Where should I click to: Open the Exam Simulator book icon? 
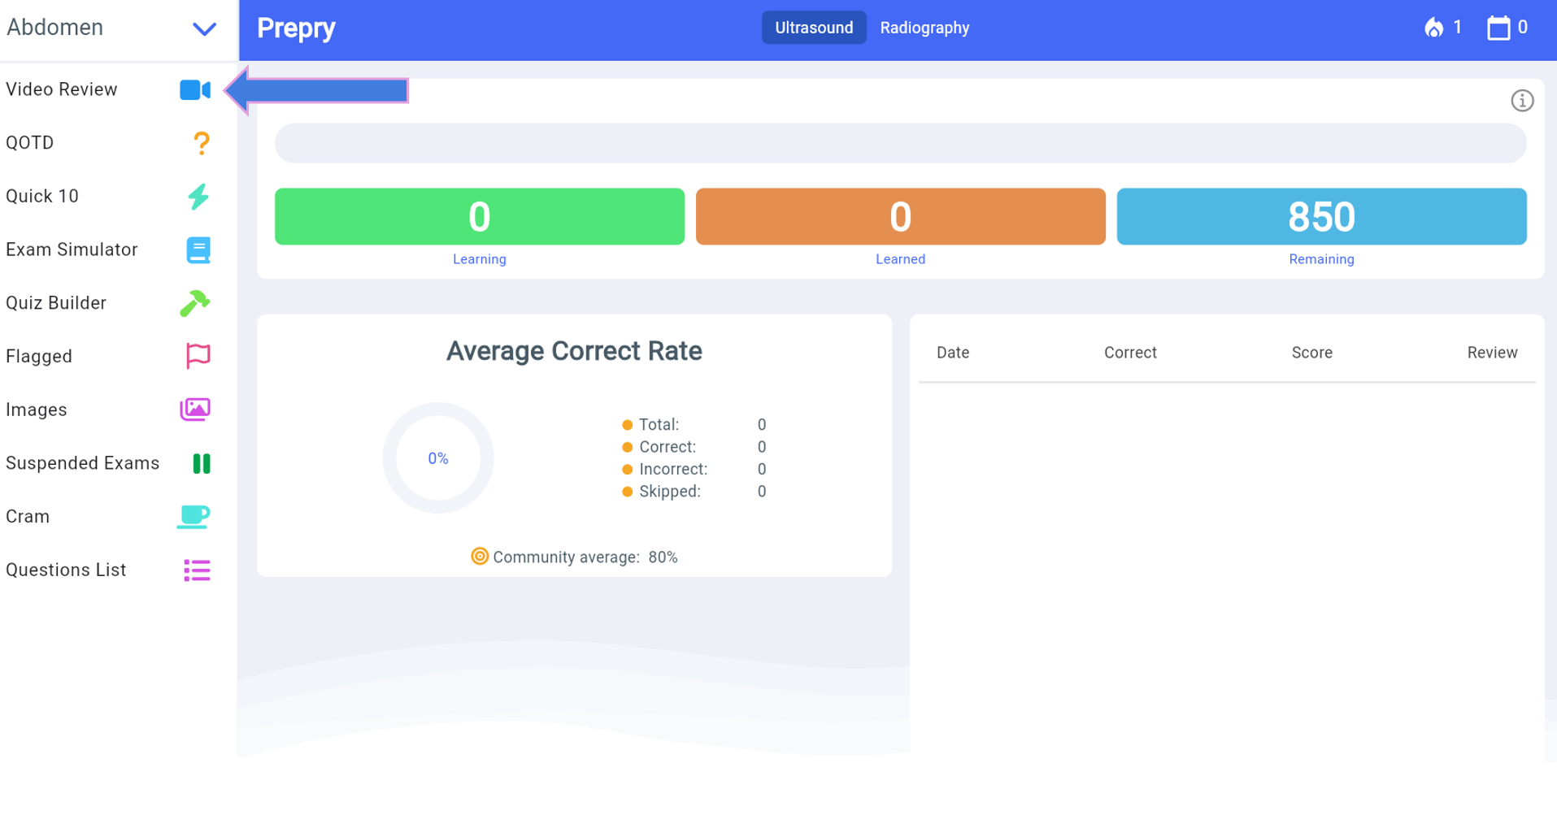pos(198,249)
